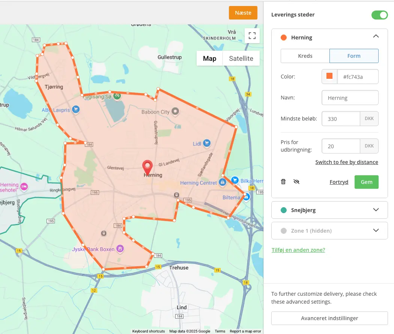
Task: Open the map Terms link
Action: (220, 331)
